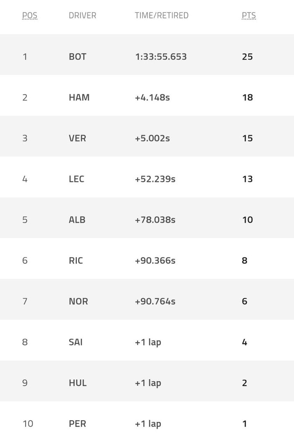Image resolution: width=294 pixels, height=442 pixels.
Task: Select driver code HAM
Action: 79,97
